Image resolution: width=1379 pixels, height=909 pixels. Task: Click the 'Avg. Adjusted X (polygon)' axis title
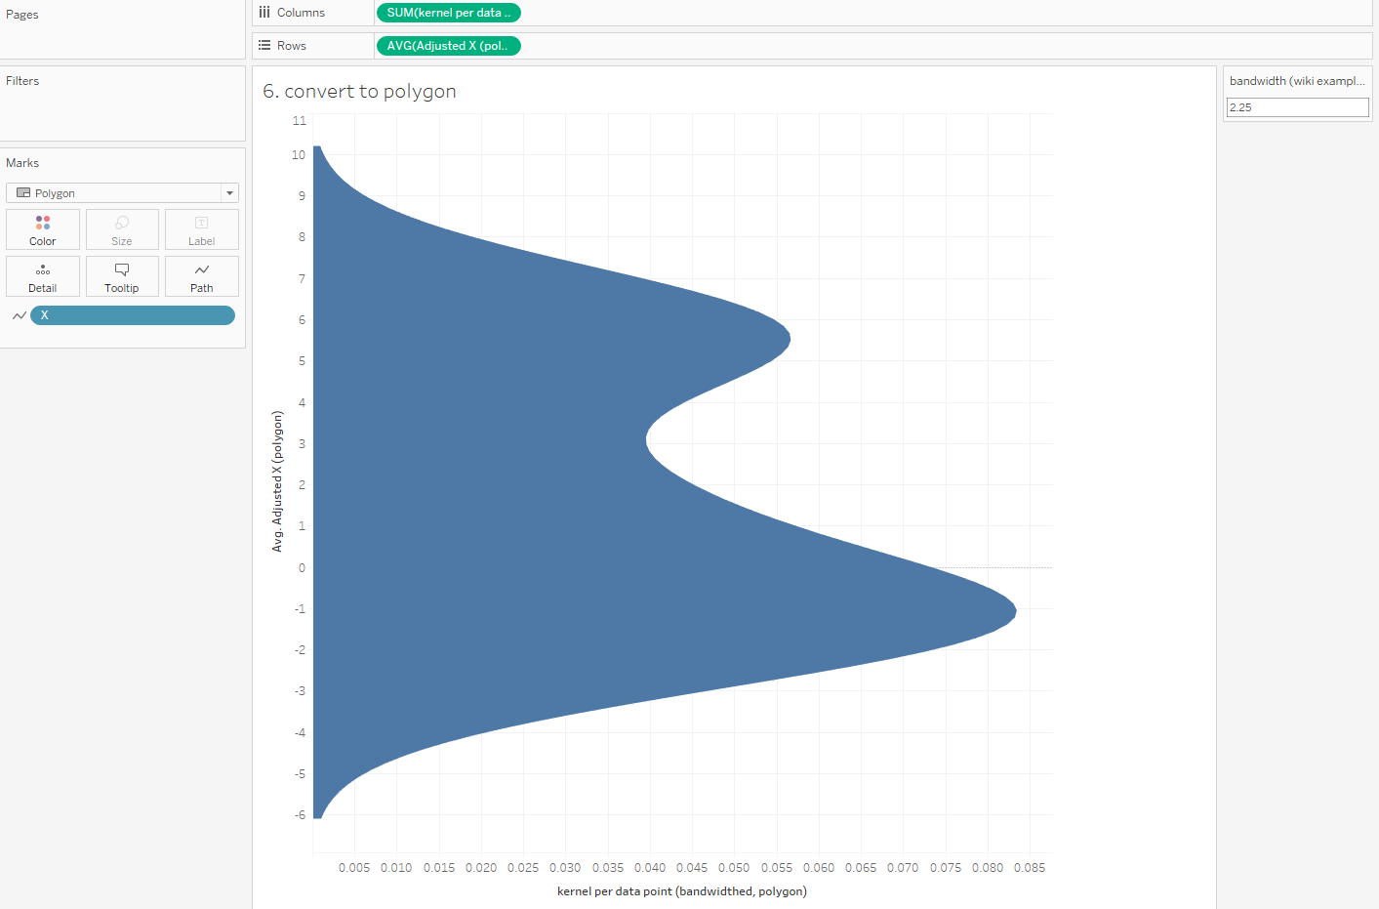click(x=277, y=481)
